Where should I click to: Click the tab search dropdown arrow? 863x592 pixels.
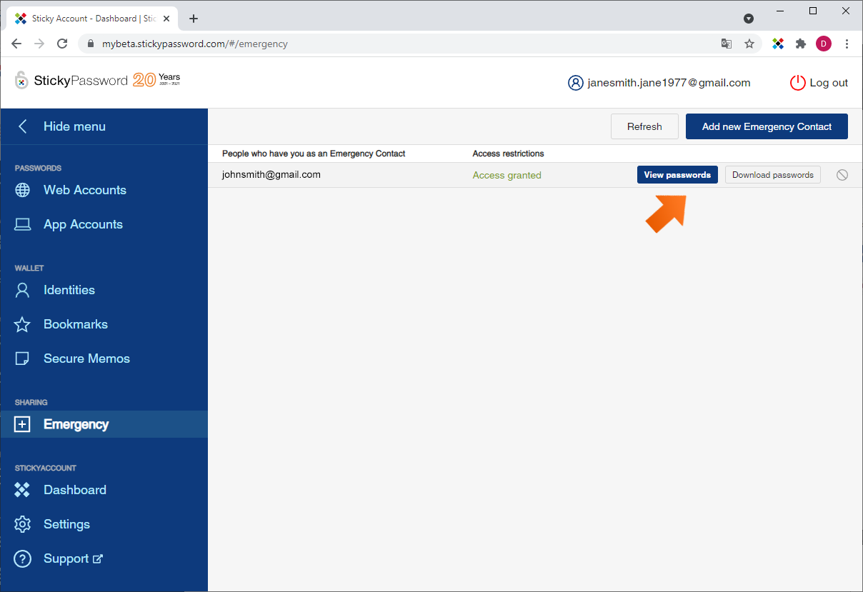tap(749, 19)
